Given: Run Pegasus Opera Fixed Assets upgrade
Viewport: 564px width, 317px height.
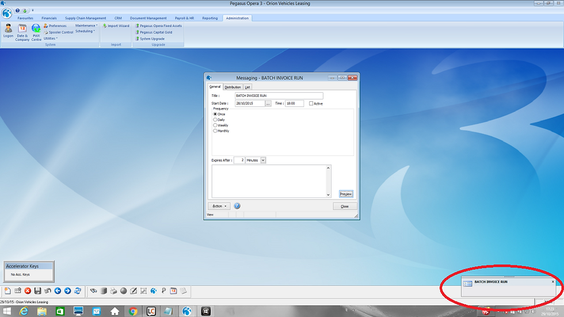Looking at the screenshot, I should (158, 26).
